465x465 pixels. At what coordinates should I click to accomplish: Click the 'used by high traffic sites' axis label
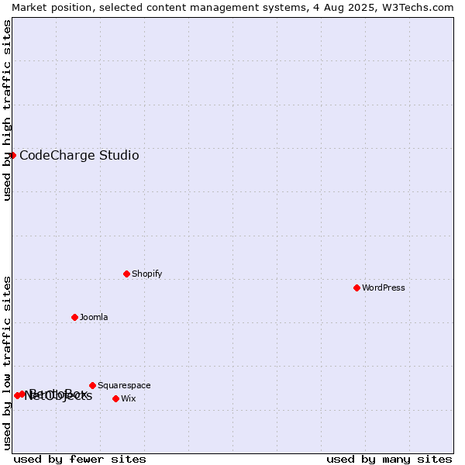(6, 110)
